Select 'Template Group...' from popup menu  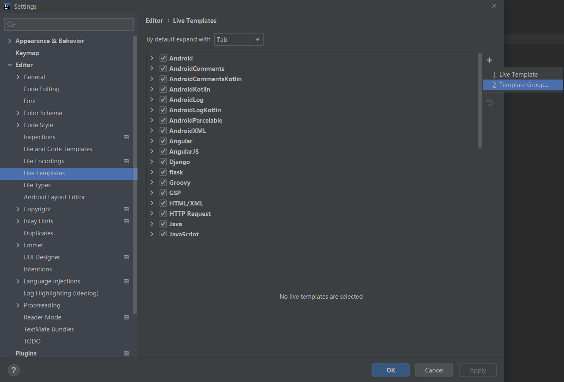[523, 85]
